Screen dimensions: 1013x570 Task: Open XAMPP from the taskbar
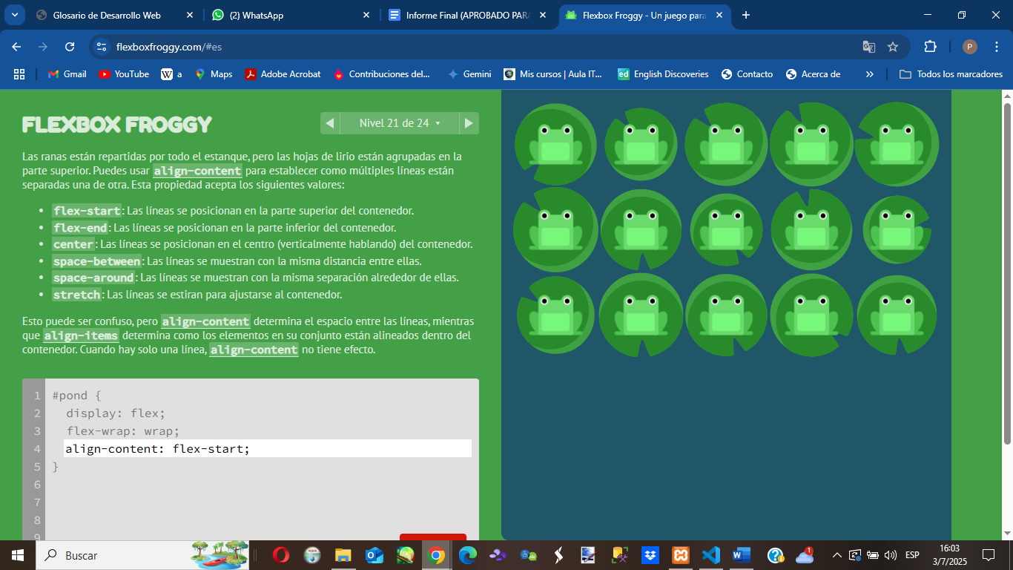pyautogui.click(x=680, y=555)
